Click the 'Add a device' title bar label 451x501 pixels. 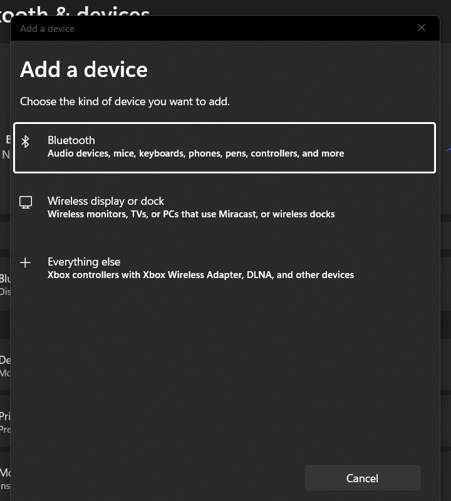coord(48,29)
